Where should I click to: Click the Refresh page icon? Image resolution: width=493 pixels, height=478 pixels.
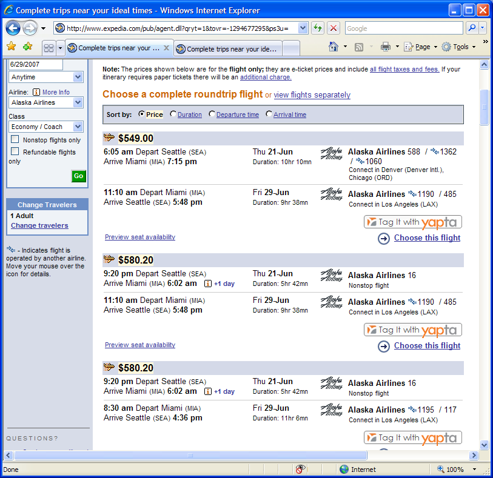point(318,28)
